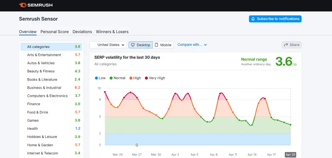Image resolution: width=332 pixels, height=158 pixels.
Task: Click Subscribe to notifications button
Action: pyautogui.click(x=275, y=19)
